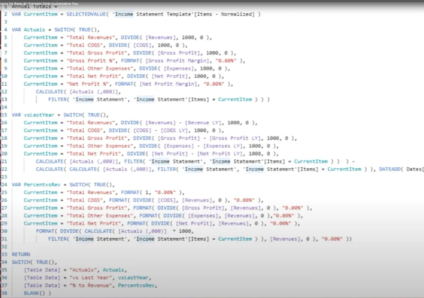
Task: Click the [Net Profit Margin] measure
Action: [x=168, y=84]
